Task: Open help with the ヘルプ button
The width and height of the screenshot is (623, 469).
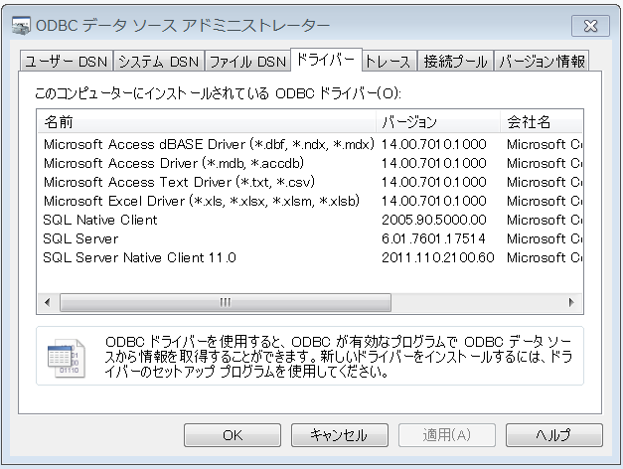Action: coord(553,435)
